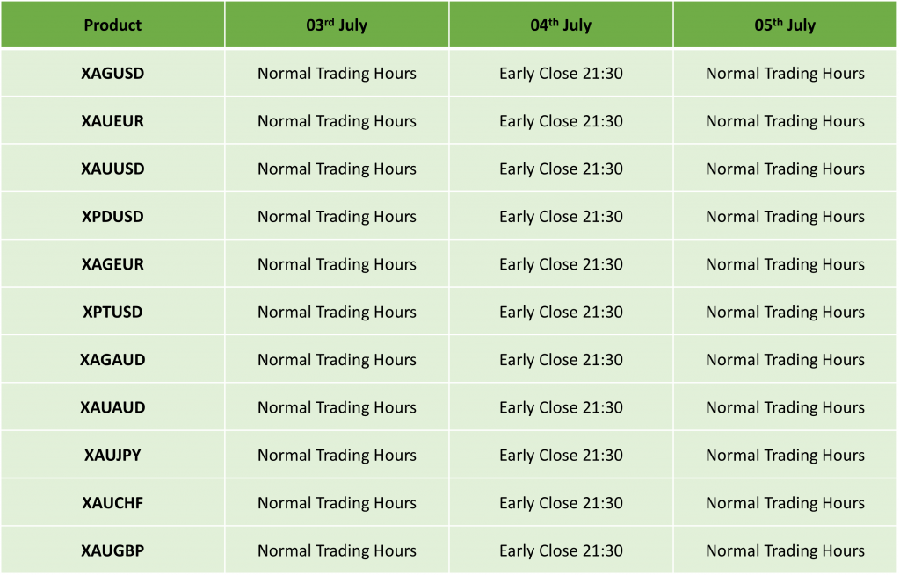Select the 05th July column header
Viewport: 900px width, 575px height.
pos(785,25)
